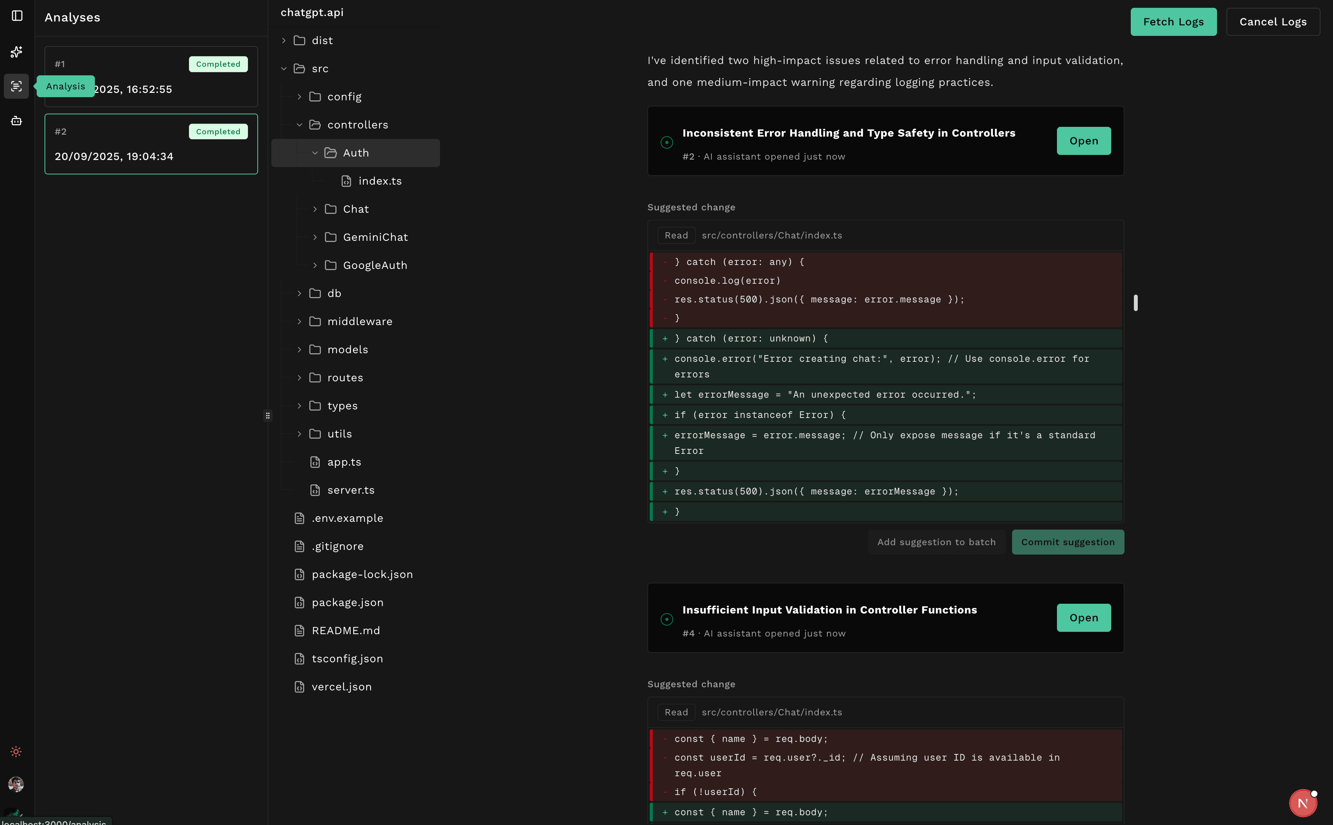Screen dimensions: 1333x825
Task: Open the index.ts file in Auth
Action: tap(380, 181)
